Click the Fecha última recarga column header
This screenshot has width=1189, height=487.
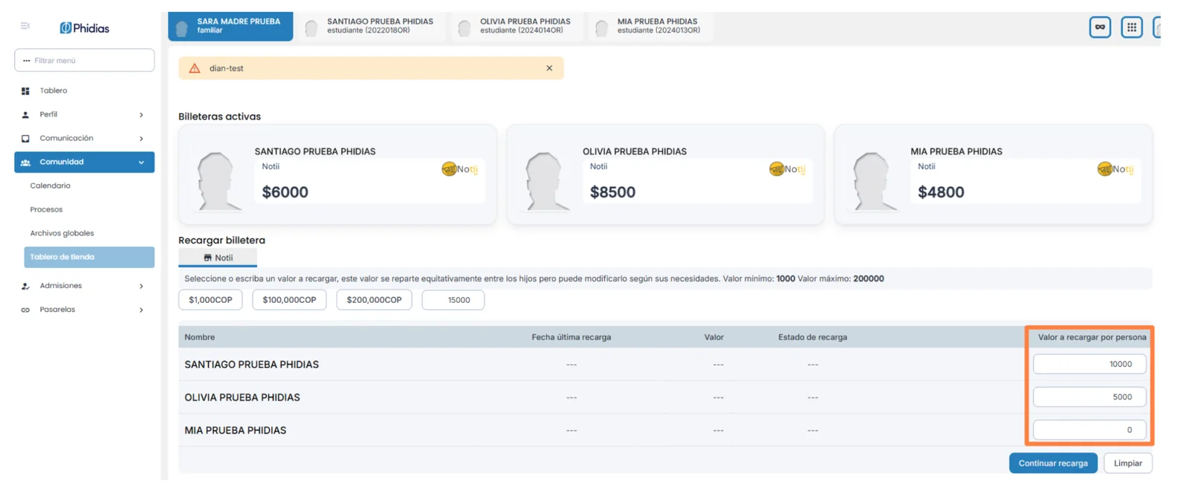(571, 337)
